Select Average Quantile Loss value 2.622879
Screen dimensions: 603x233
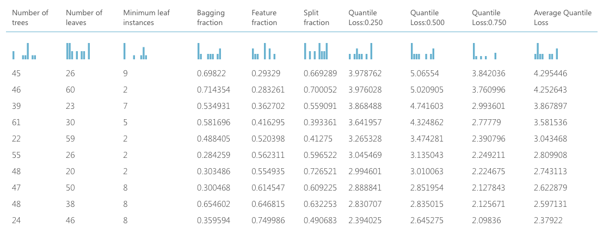(x=550, y=188)
